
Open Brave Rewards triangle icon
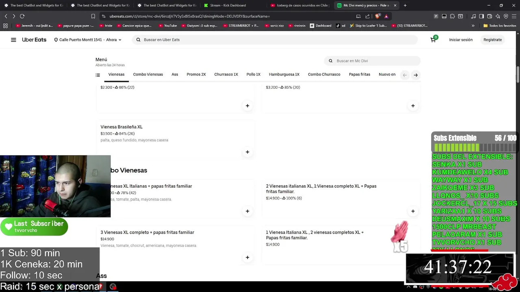point(386,16)
